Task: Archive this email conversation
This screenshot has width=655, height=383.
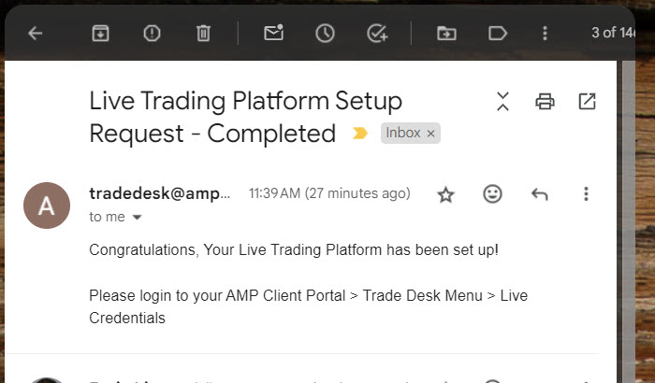Action: pos(100,33)
